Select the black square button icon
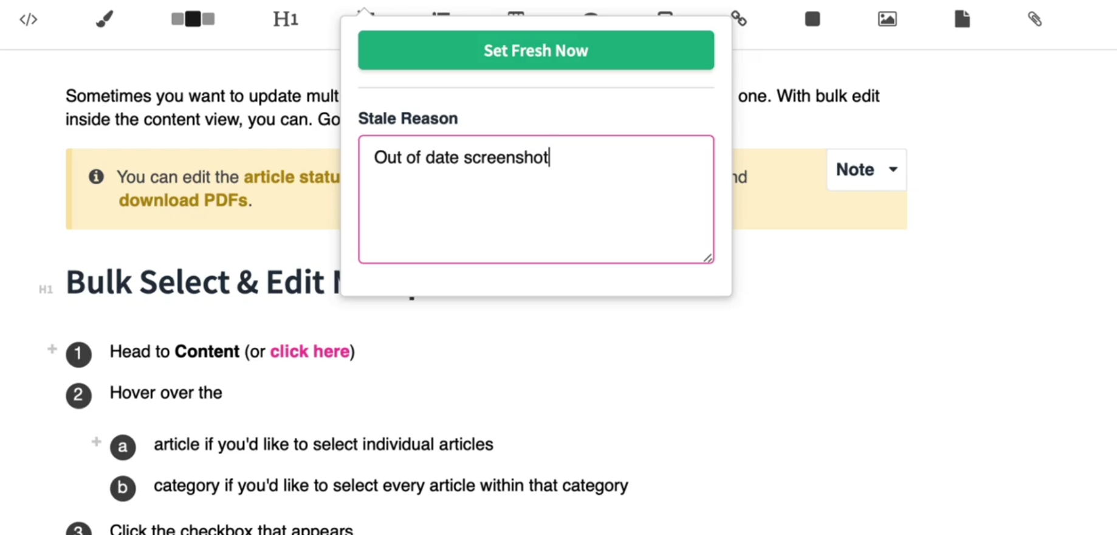The width and height of the screenshot is (1117, 535). point(812,19)
